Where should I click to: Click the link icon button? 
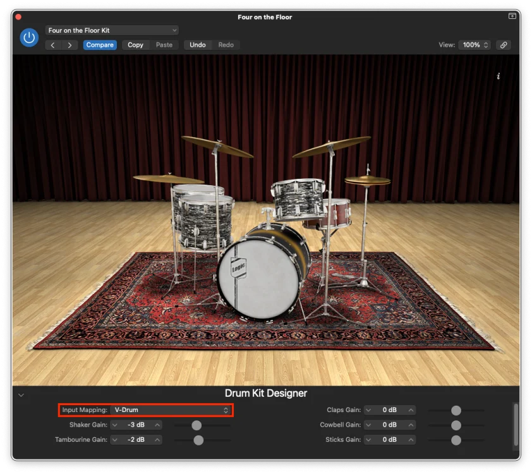504,45
